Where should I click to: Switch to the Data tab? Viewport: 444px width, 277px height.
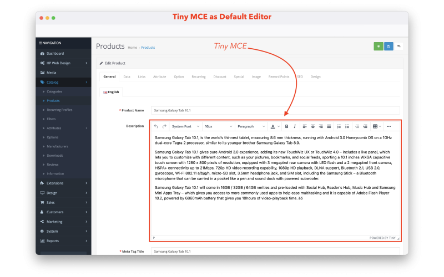(x=127, y=76)
